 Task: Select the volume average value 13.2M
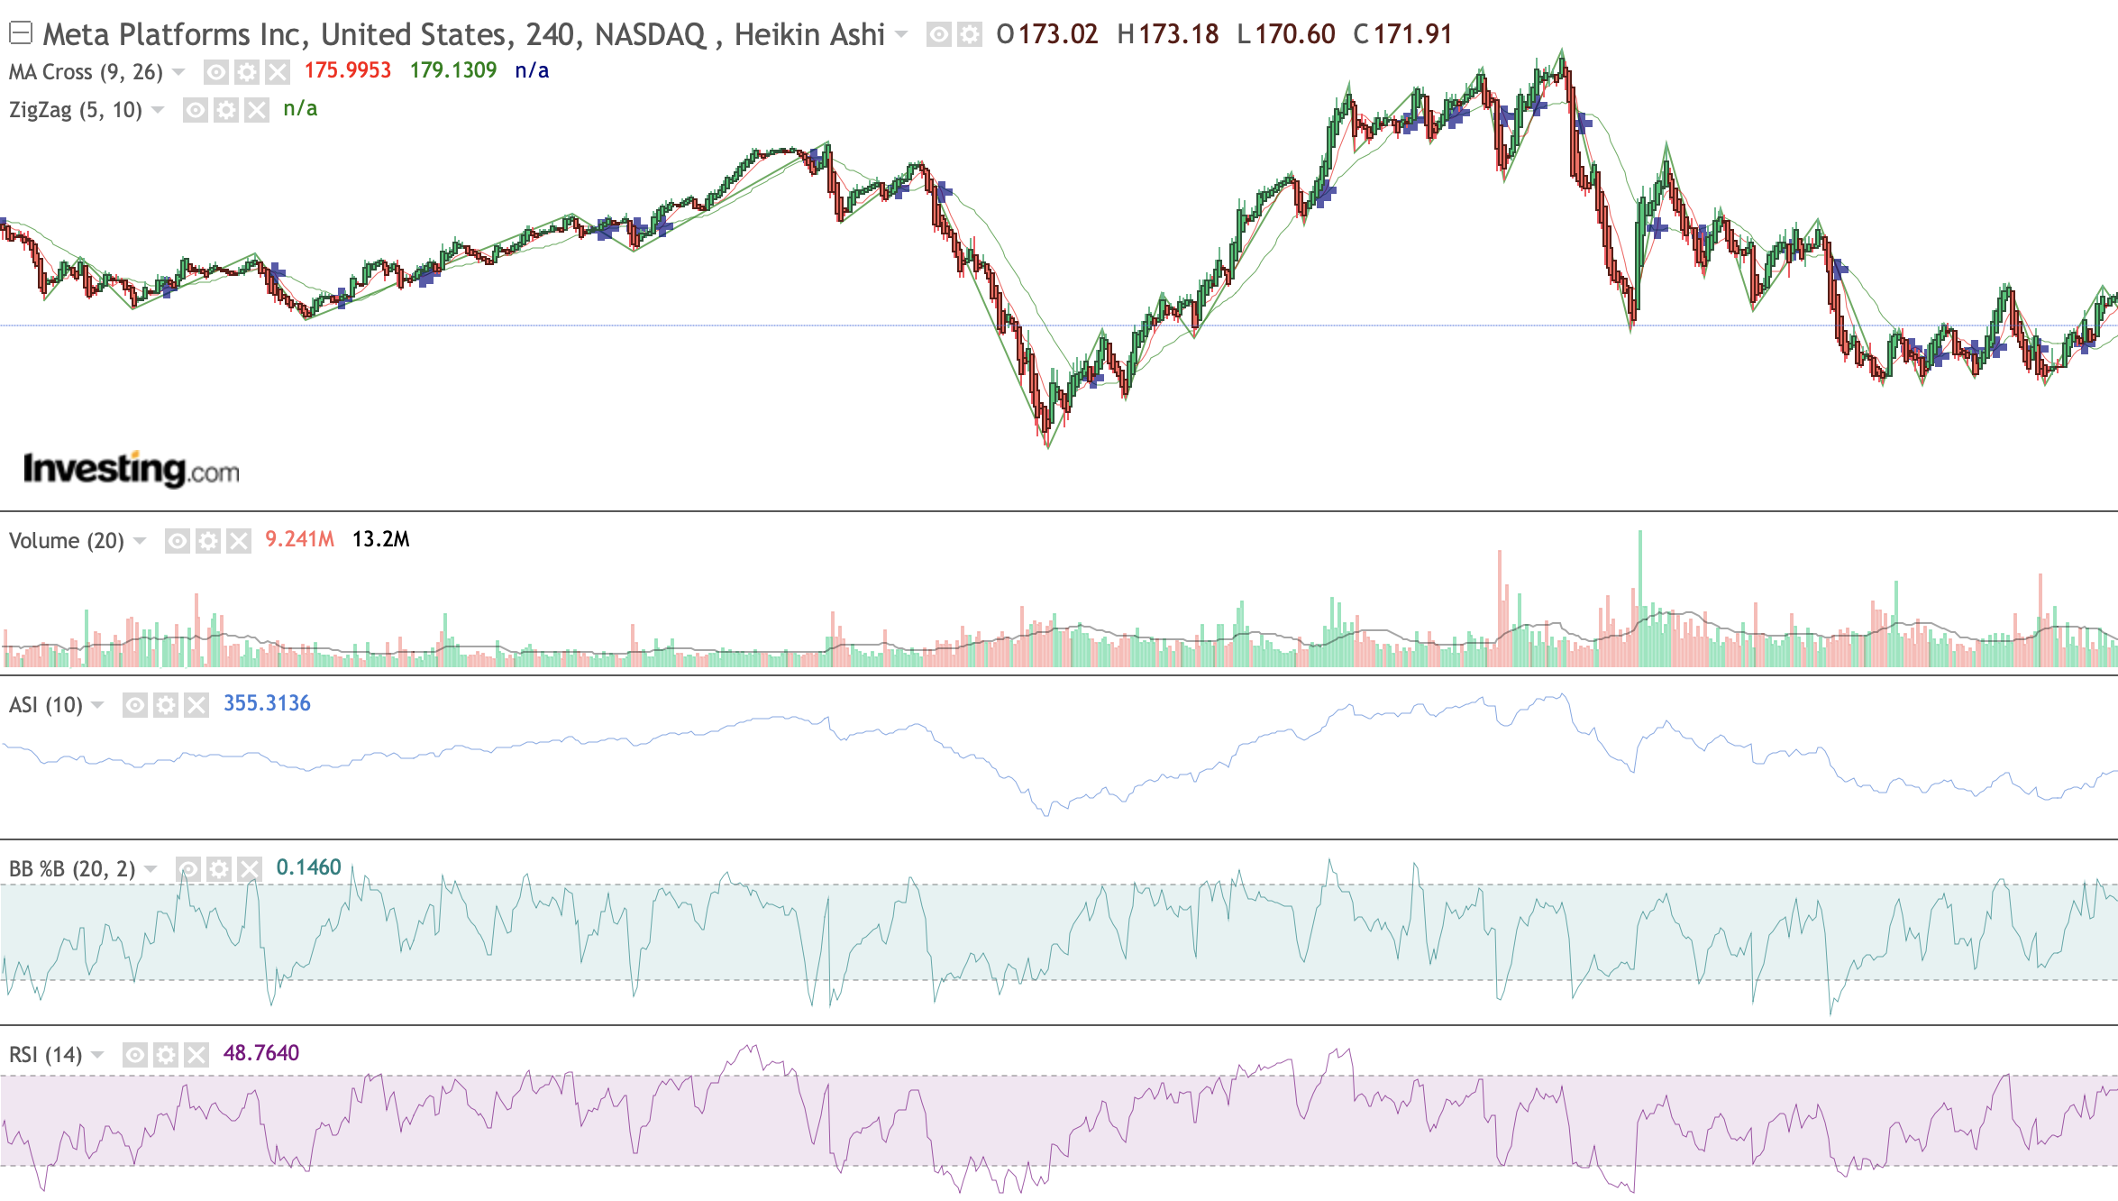coord(380,539)
